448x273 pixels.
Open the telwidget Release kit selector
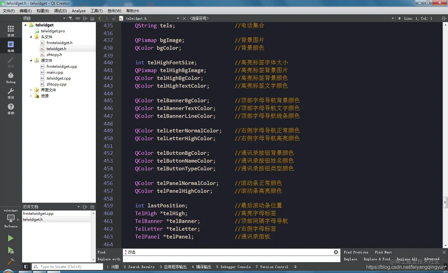coord(11,219)
